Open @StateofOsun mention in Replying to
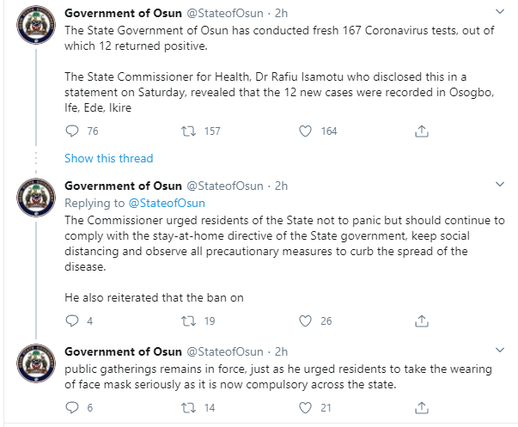The width and height of the screenshot is (518, 427). 167,203
